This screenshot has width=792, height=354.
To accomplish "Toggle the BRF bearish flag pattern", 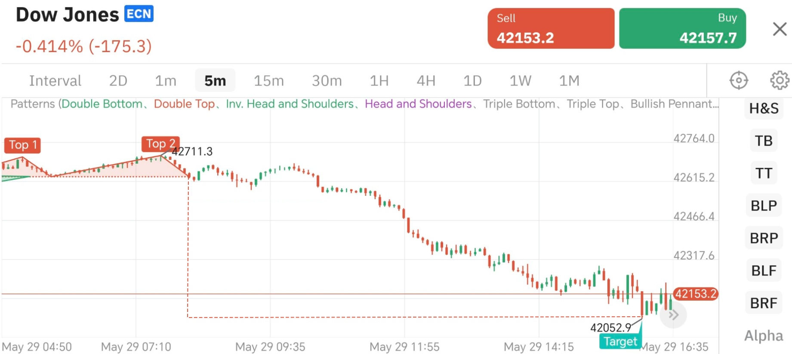I will coord(764,303).
